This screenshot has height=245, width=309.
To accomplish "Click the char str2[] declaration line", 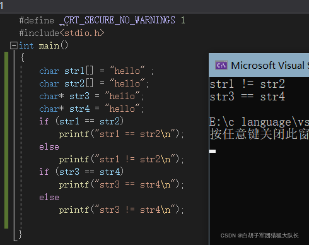I will (x=94, y=83).
